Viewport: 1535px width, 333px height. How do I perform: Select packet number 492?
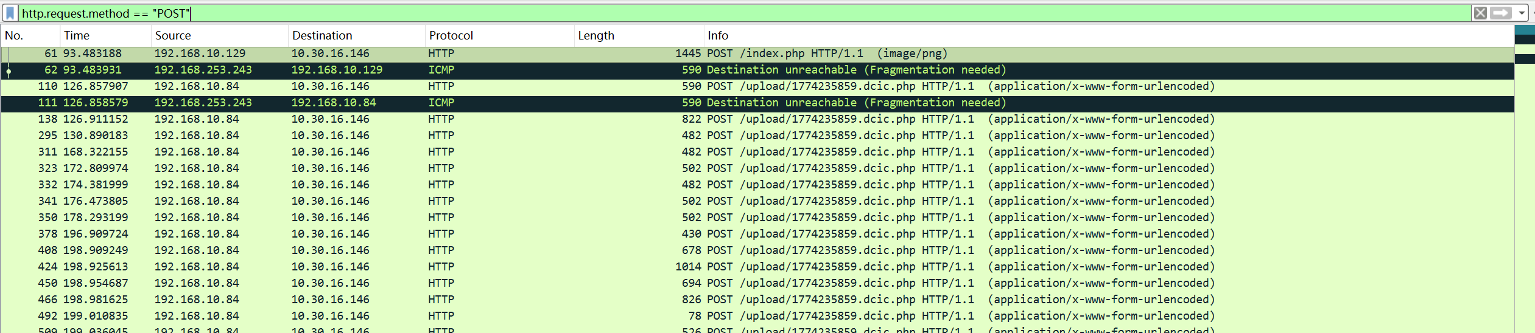pos(757,316)
